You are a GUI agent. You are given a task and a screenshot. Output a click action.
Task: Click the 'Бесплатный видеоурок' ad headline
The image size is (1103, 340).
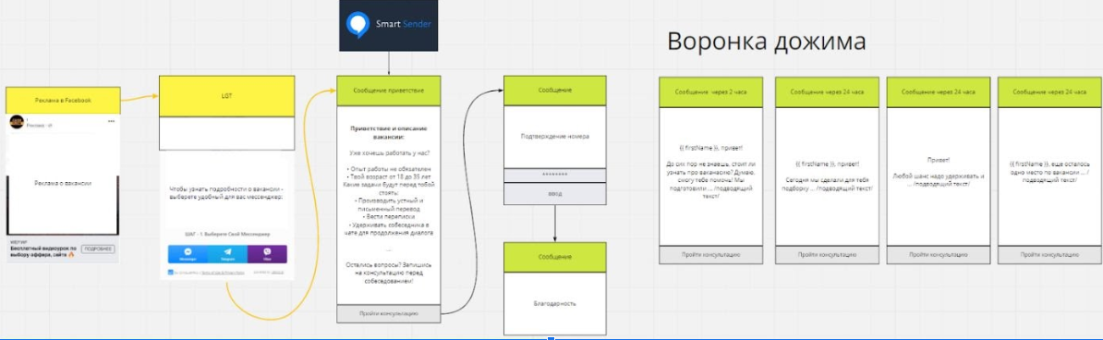click(x=44, y=252)
